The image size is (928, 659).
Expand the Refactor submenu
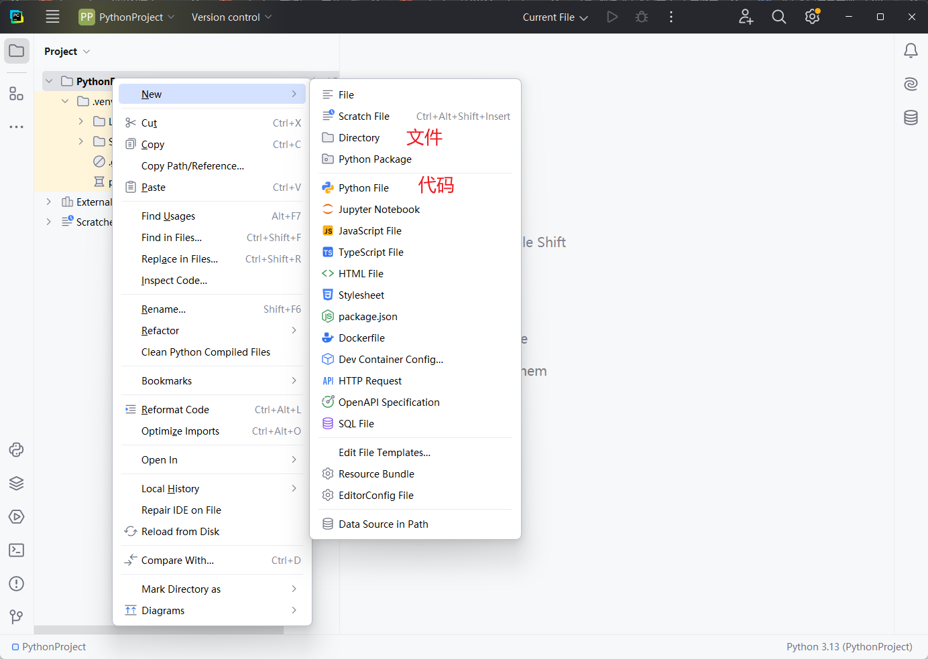point(212,331)
